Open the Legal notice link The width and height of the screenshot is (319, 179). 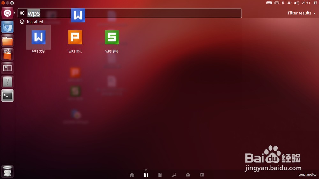click(x=307, y=175)
